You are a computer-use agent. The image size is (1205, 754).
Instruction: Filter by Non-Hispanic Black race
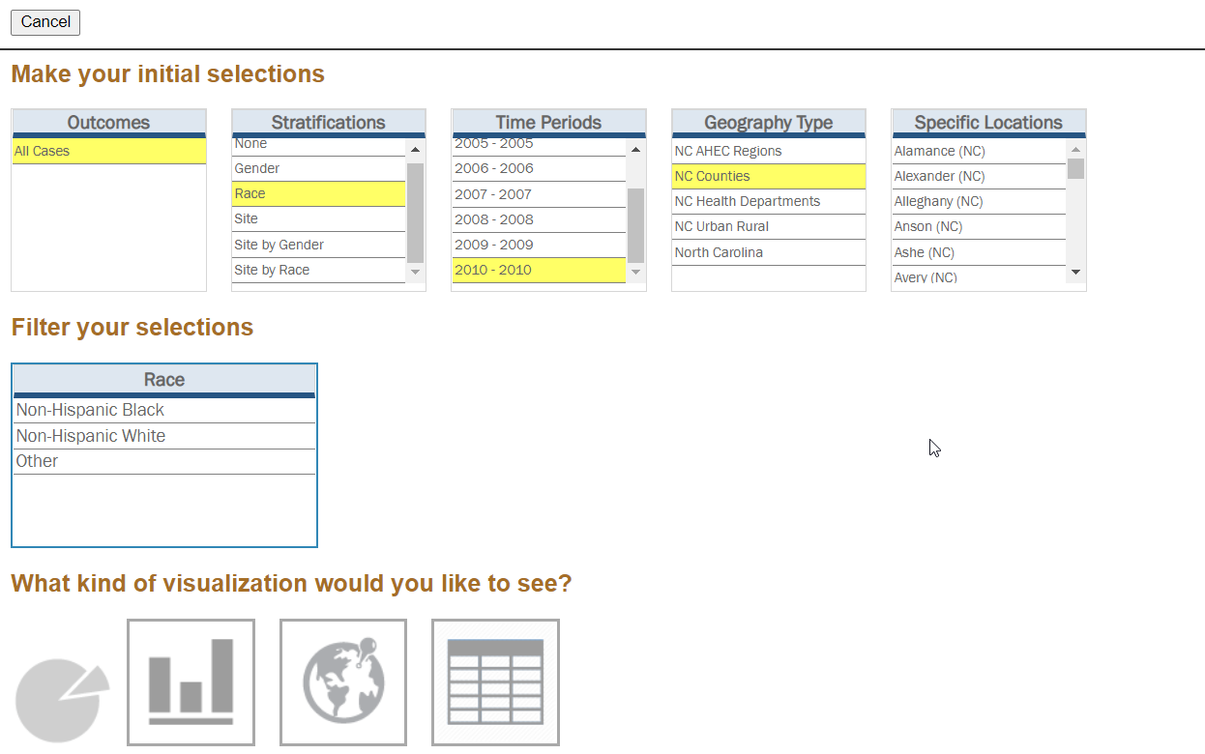point(163,410)
